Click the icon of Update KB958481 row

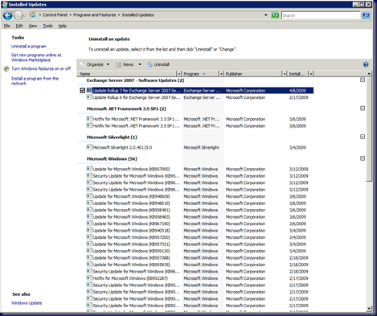pyautogui.click(x=89, y=210)
